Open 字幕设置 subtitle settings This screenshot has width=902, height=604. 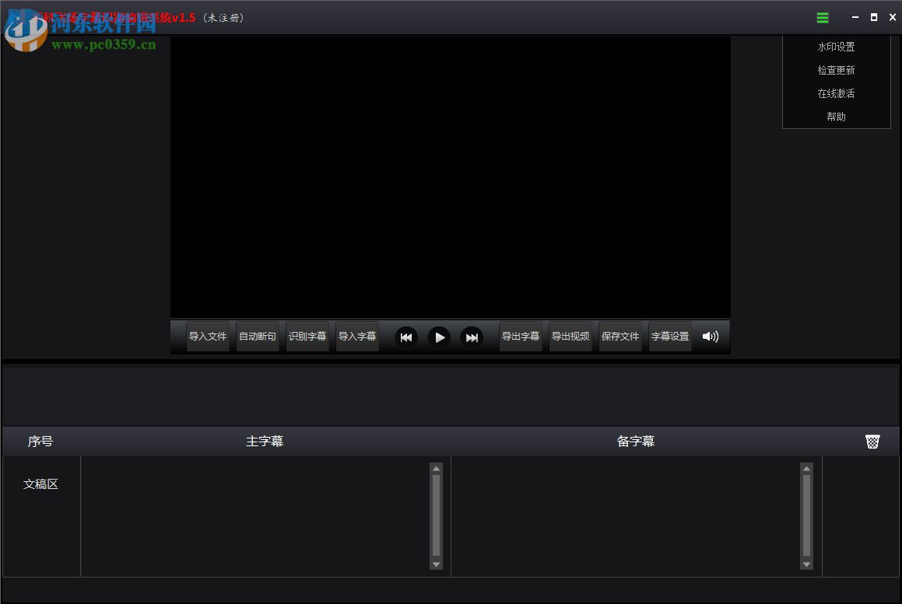point(670,336)
